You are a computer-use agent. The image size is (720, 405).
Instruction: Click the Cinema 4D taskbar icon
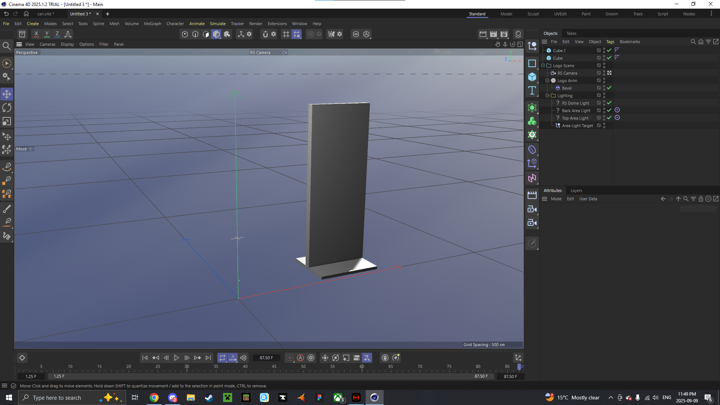(374, 397)
